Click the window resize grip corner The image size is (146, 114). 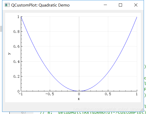coord(142,110)
